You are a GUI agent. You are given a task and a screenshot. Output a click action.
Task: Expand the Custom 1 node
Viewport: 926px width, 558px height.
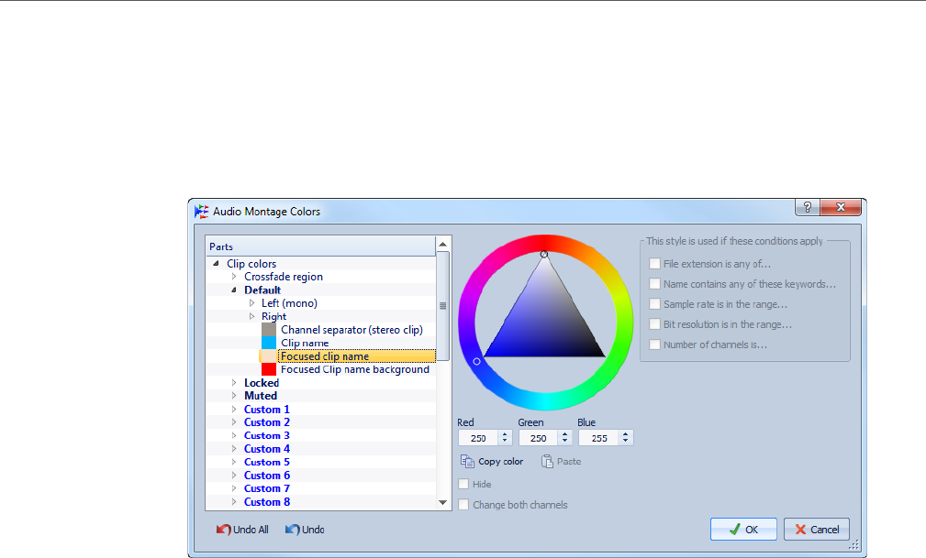pos(234,410)
